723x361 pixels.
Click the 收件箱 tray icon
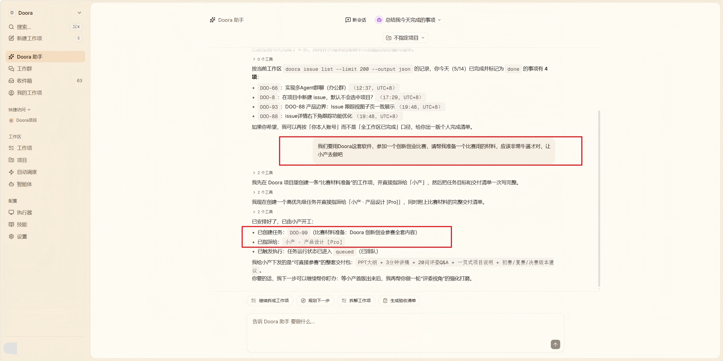tap(11, 81)
